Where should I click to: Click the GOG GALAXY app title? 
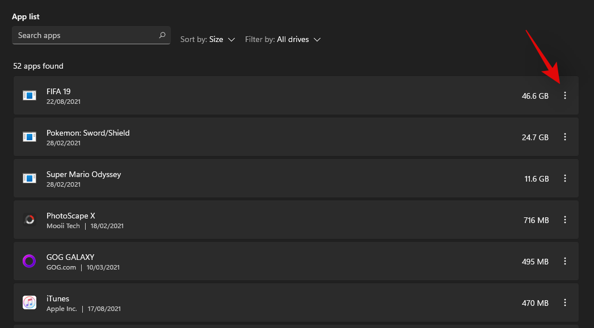70,257
